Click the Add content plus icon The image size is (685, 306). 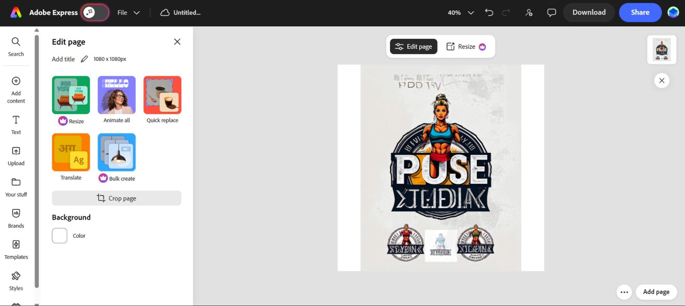16,81
